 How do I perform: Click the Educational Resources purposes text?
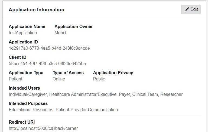[x=63, y=110]
